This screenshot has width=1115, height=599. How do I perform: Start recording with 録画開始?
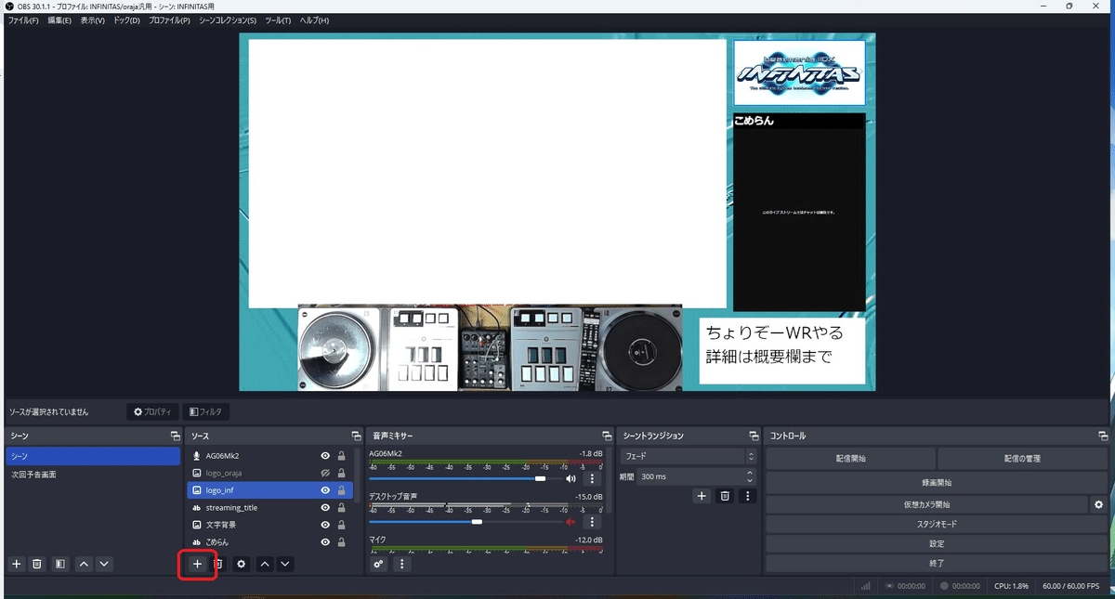pos(937,483)
